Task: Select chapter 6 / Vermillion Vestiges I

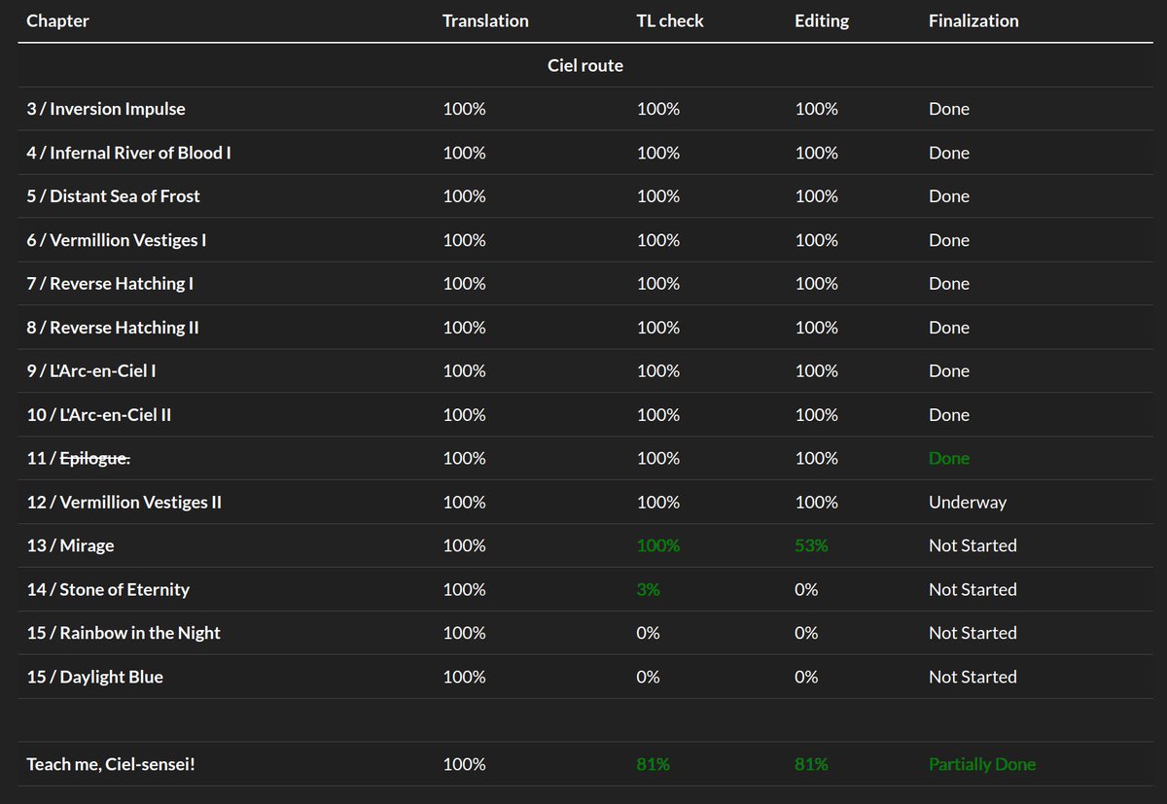Action: (x=117, y=240)
